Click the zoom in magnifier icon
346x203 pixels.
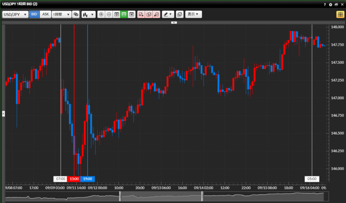pyautogui.click(x=101, y=14)
